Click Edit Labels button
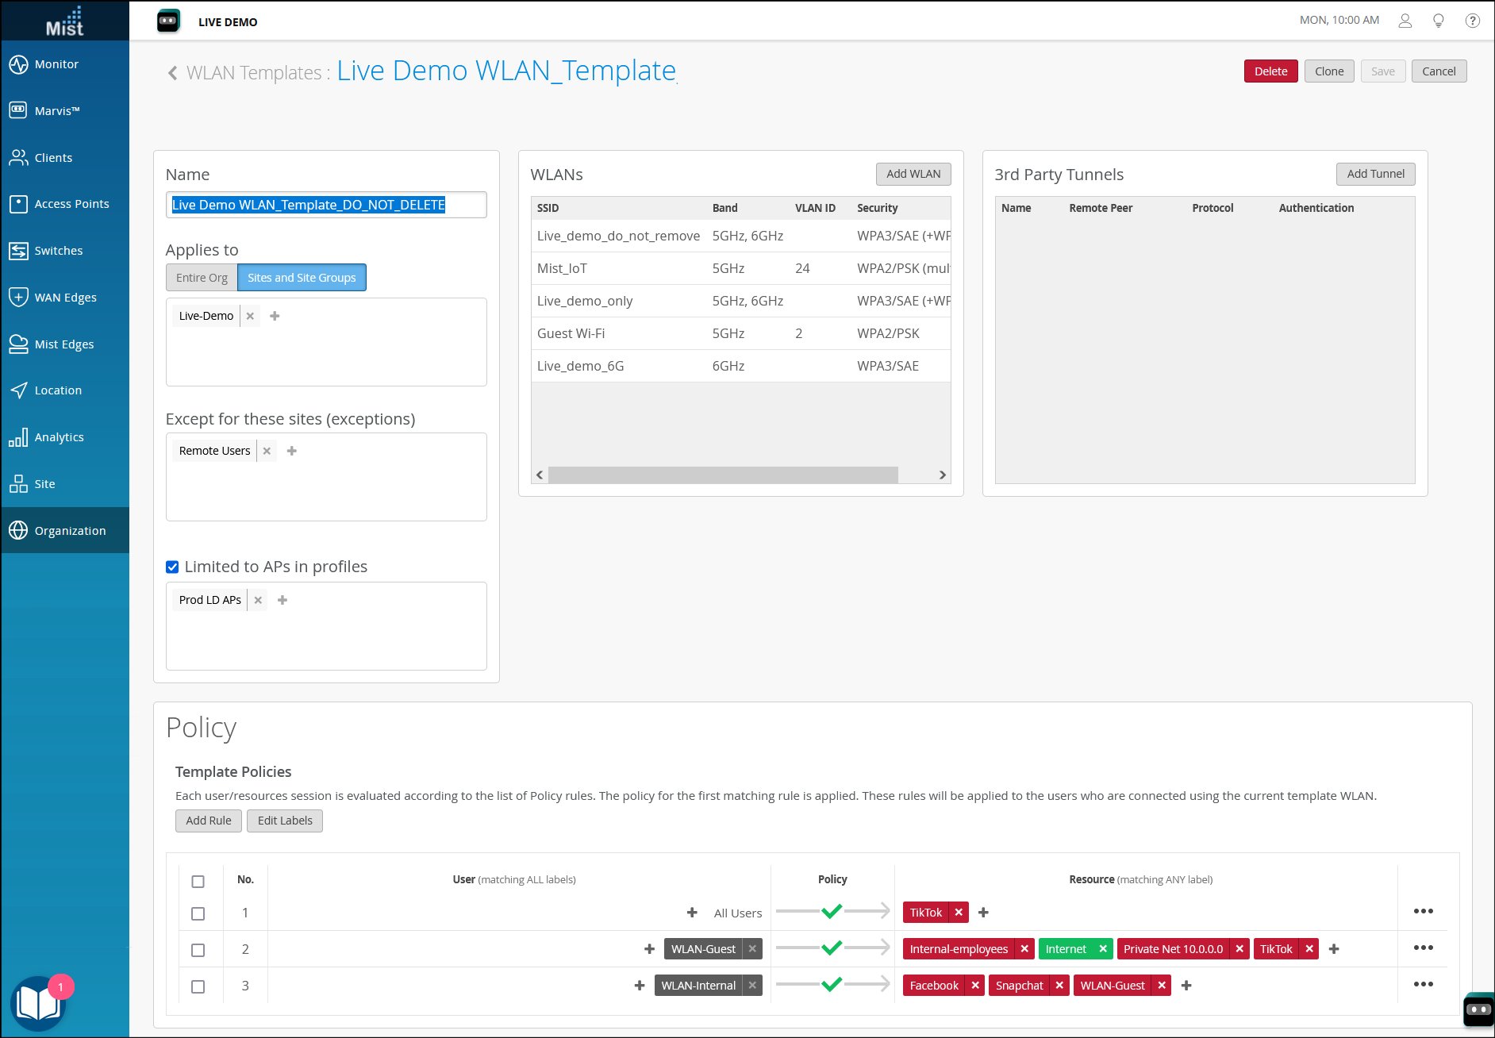This screenshot has width=1495, height=1038. click(x=285, y=821)
